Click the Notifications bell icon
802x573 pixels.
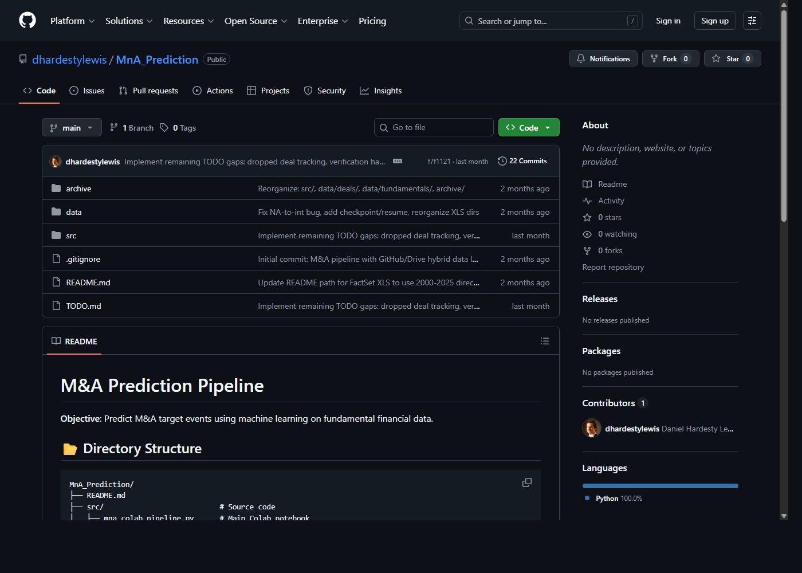pyautogui.click(x=581, y=58)
